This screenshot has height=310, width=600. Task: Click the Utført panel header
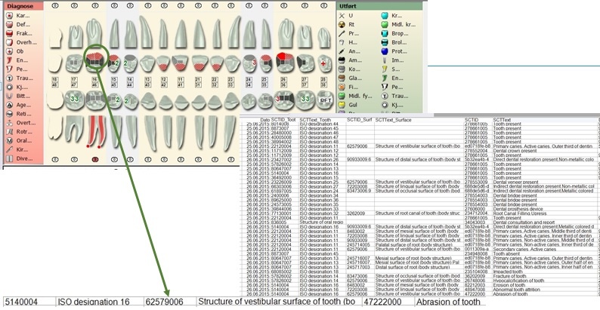[379, 6]
